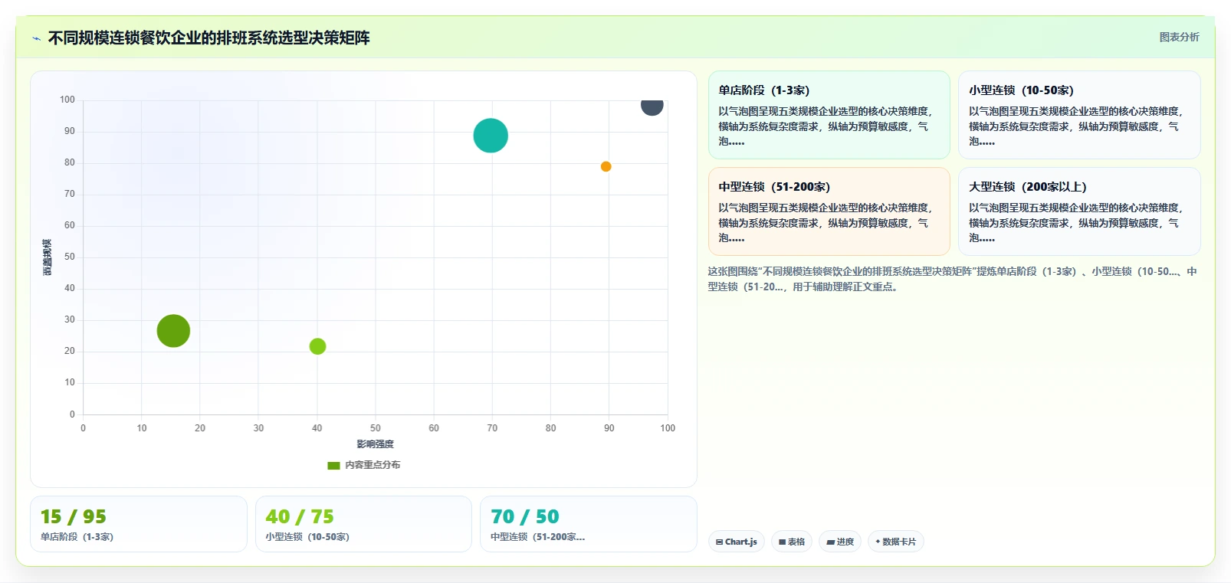Click the 40 / 75 data card
The height and width of the screenshot is (583, 1231).
[363, 524]
